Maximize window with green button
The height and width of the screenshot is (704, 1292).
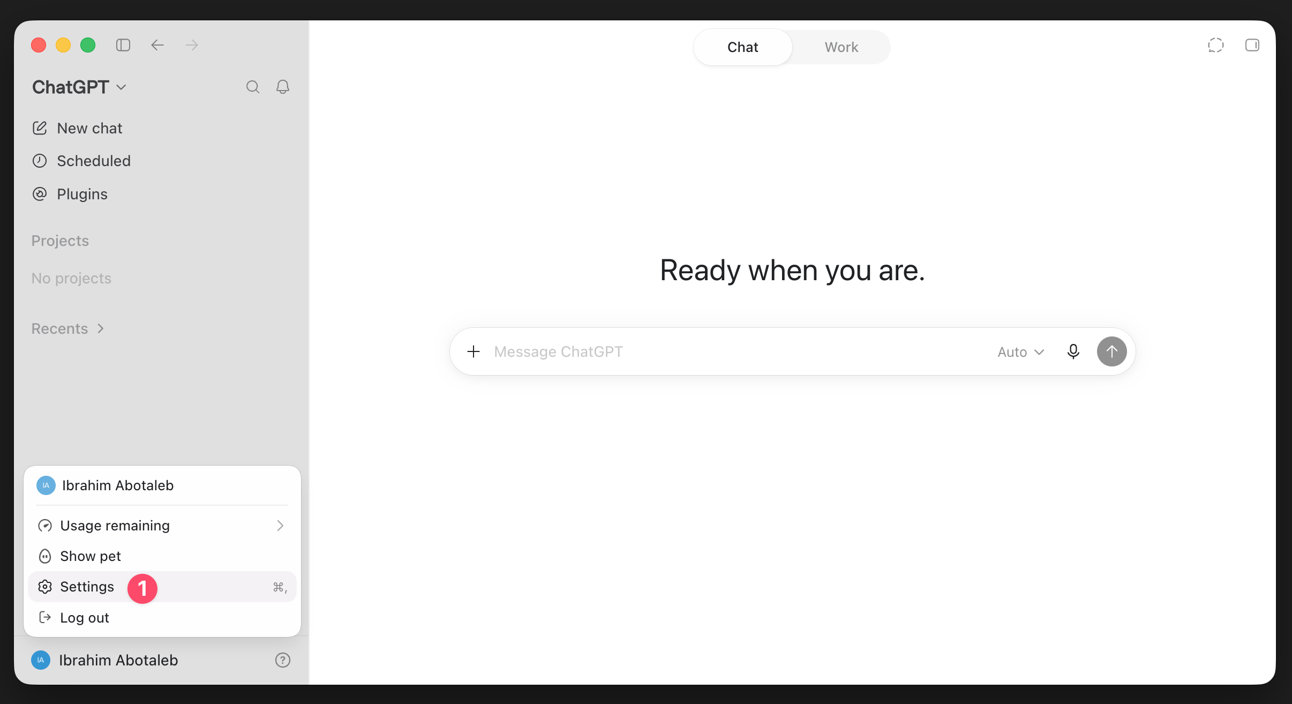(88, 45)
